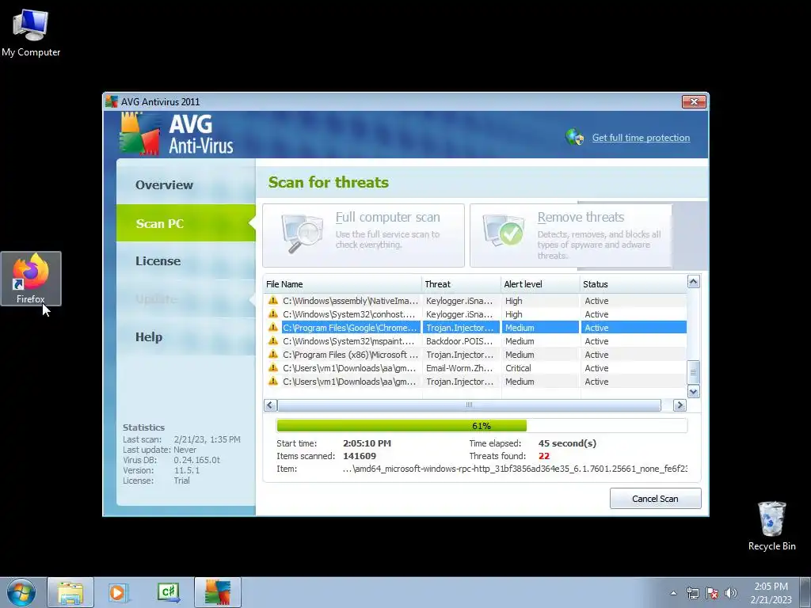Click the greyed Update tab
Viewport: 811px width, 608px height.
tap(185, 298)
